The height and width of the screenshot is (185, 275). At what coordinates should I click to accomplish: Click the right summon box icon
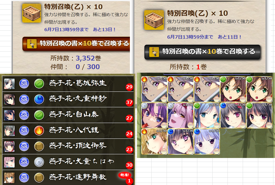click(x=154, y=20)
